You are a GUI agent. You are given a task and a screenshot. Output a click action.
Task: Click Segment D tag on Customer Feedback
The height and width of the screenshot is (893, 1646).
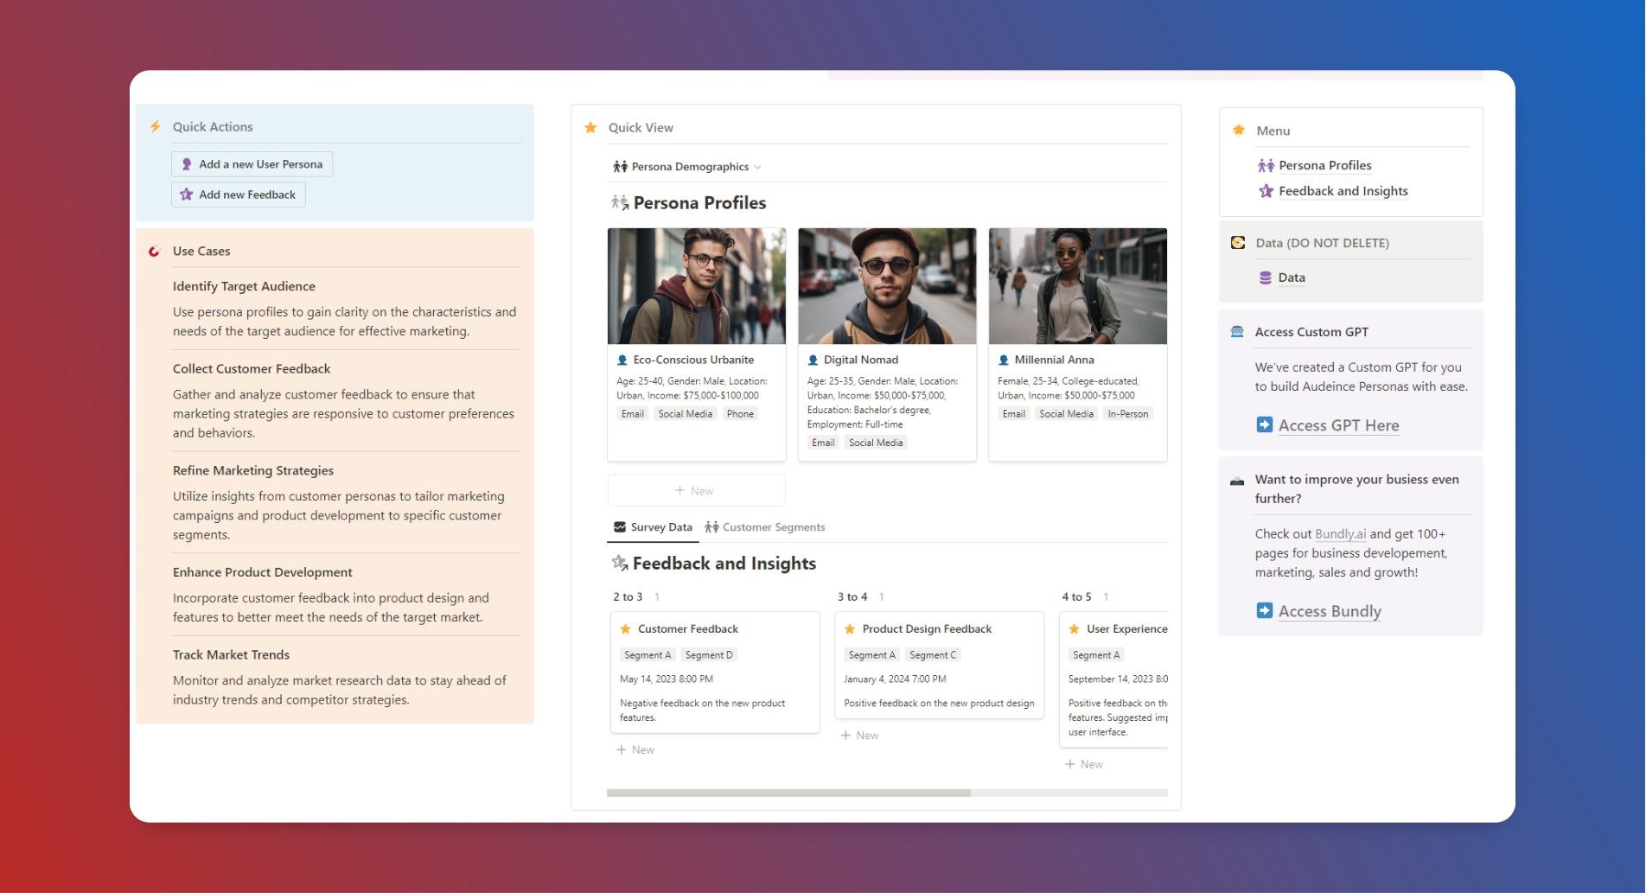point(709,655)
